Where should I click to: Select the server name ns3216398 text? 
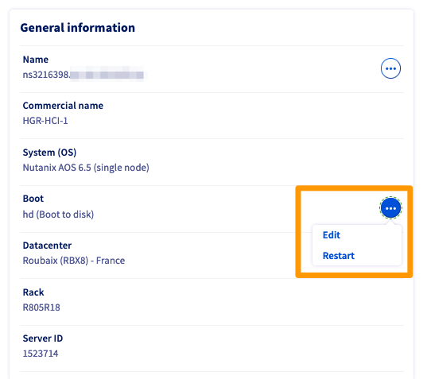point(46,75)
